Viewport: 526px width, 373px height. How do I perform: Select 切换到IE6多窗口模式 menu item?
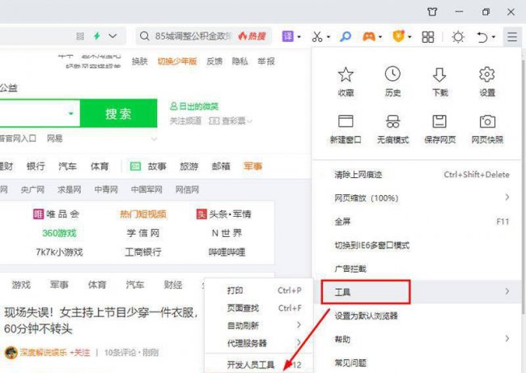(417, 245)
